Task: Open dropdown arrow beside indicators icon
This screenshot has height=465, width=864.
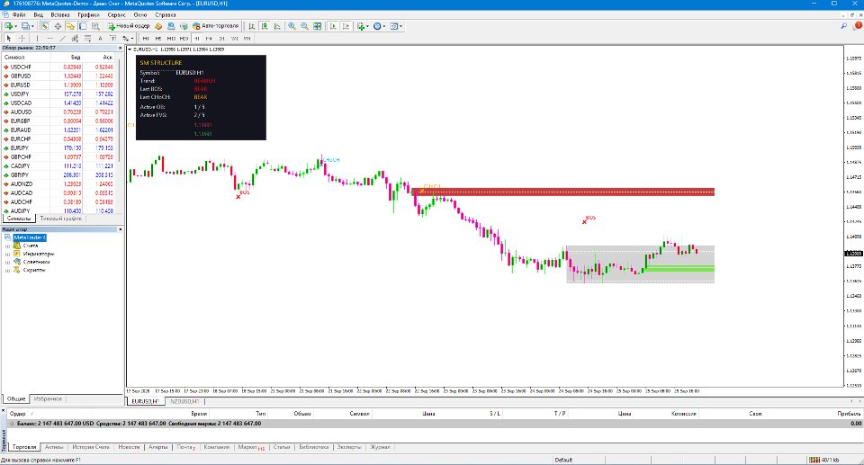Action: (367, 26)
